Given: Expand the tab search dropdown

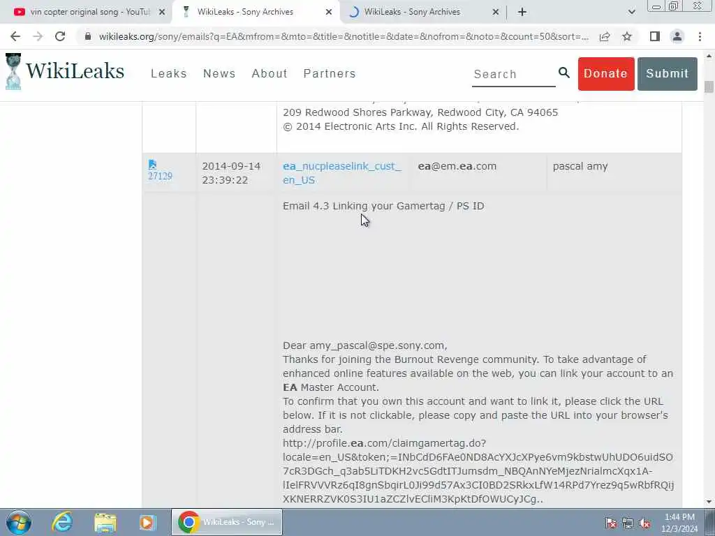Looking at the screenshot, I should (631, 13).
